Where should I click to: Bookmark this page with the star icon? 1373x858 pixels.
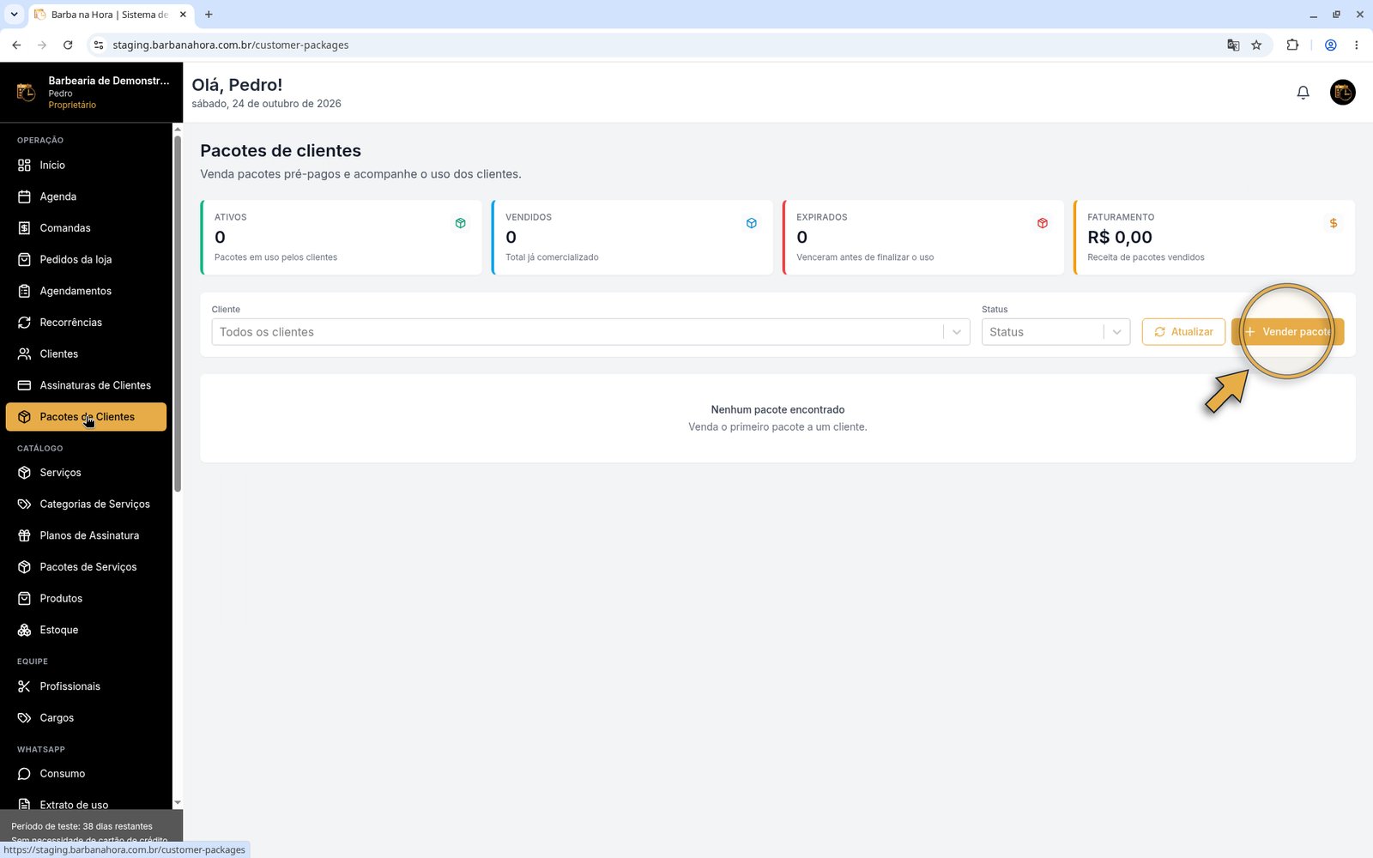point(1256,45)
